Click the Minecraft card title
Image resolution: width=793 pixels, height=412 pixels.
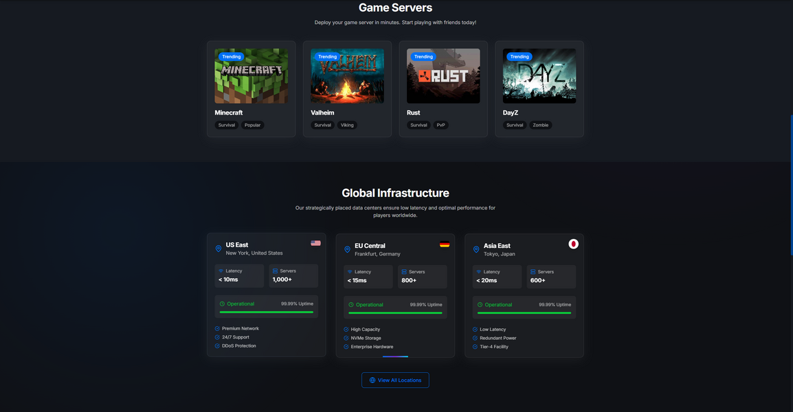[x=229, y=113]
